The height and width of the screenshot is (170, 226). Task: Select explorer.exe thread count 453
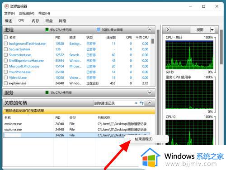click(x=113, y=83)
